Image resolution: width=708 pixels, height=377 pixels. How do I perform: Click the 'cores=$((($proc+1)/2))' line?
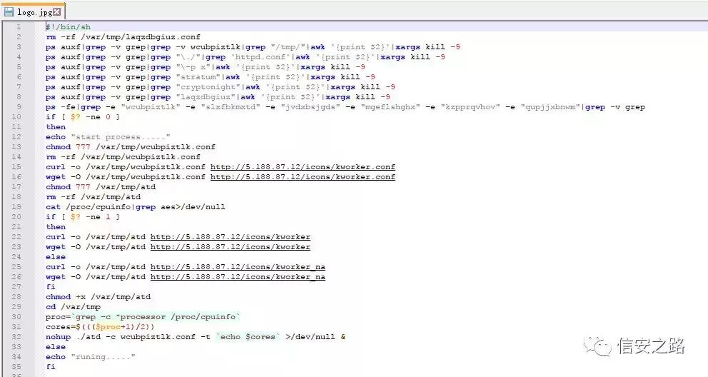100,327
